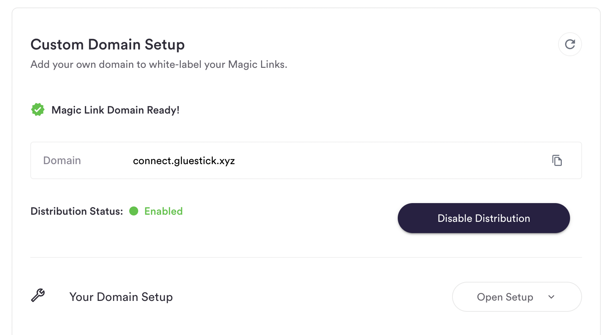Click the green verified checkmark badge
The width and height of the screenshot is (606, 335).
point(38,110)
